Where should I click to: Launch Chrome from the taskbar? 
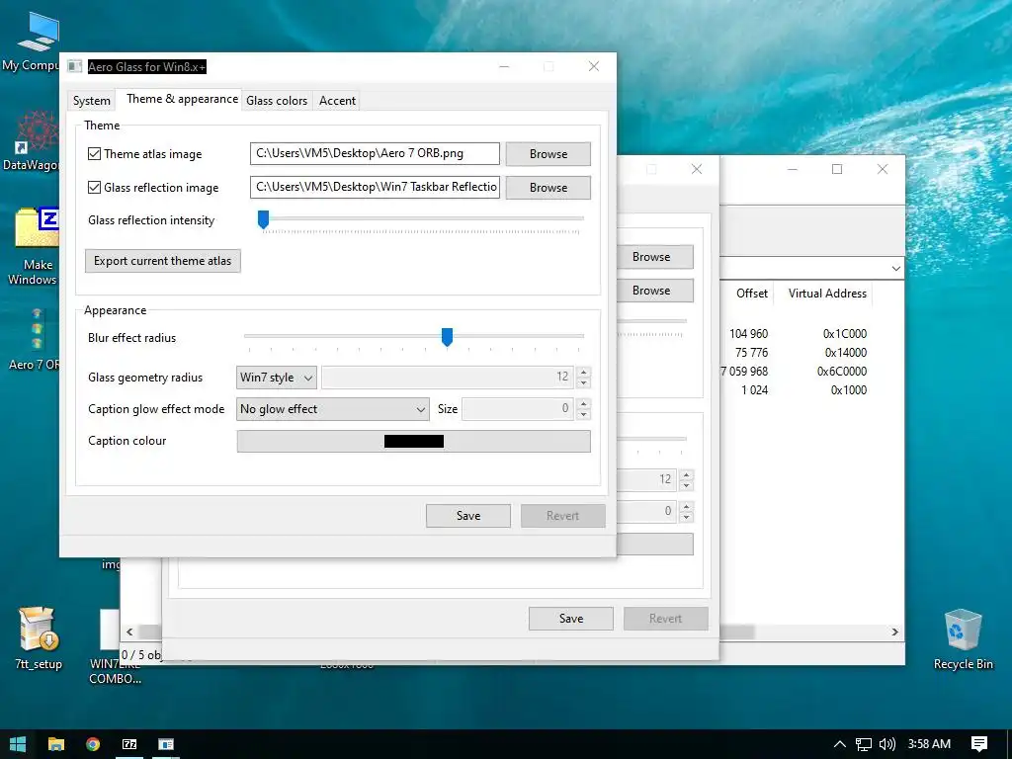[93, 744]
